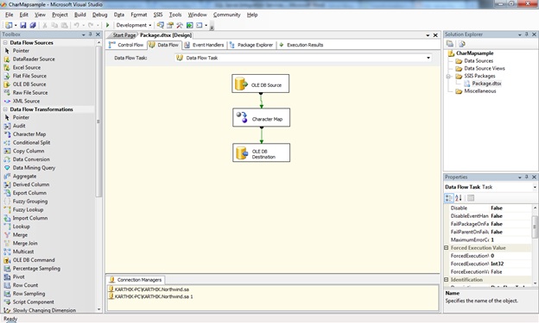Click the Save toolbar icon
Image resolution: width=539 pixels, height=323 pixels.
pos(23,25)
